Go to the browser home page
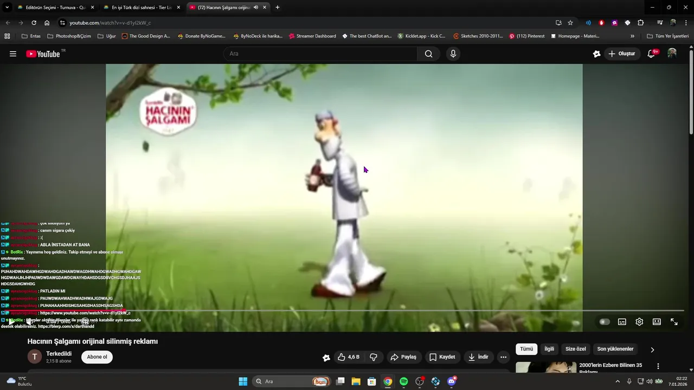 (47, 23)
